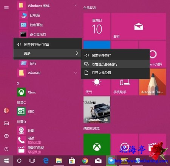Open Task View on the taskbar
This screenshot has width=170, height=166.
(x=32, y=161)
